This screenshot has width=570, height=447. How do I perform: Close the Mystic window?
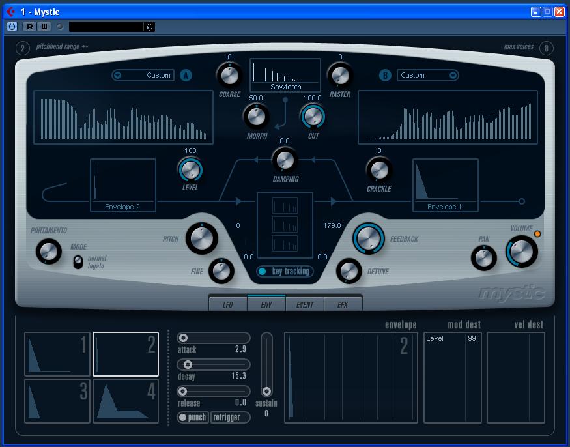pos(560,12)
